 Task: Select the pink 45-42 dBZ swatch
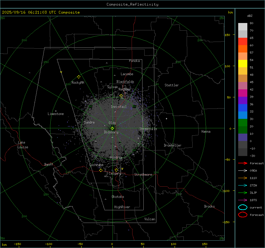[243, 86]
